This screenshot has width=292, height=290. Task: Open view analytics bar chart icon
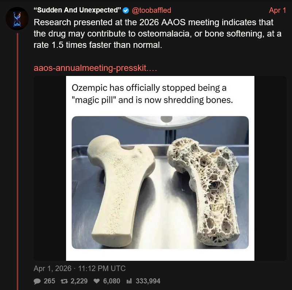pyautogui.click(x=129, y=281)
